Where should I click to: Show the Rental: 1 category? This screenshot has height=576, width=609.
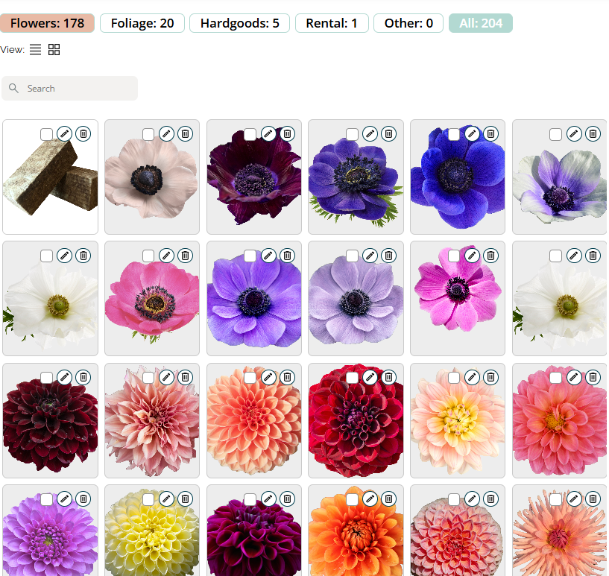point(332,23)
